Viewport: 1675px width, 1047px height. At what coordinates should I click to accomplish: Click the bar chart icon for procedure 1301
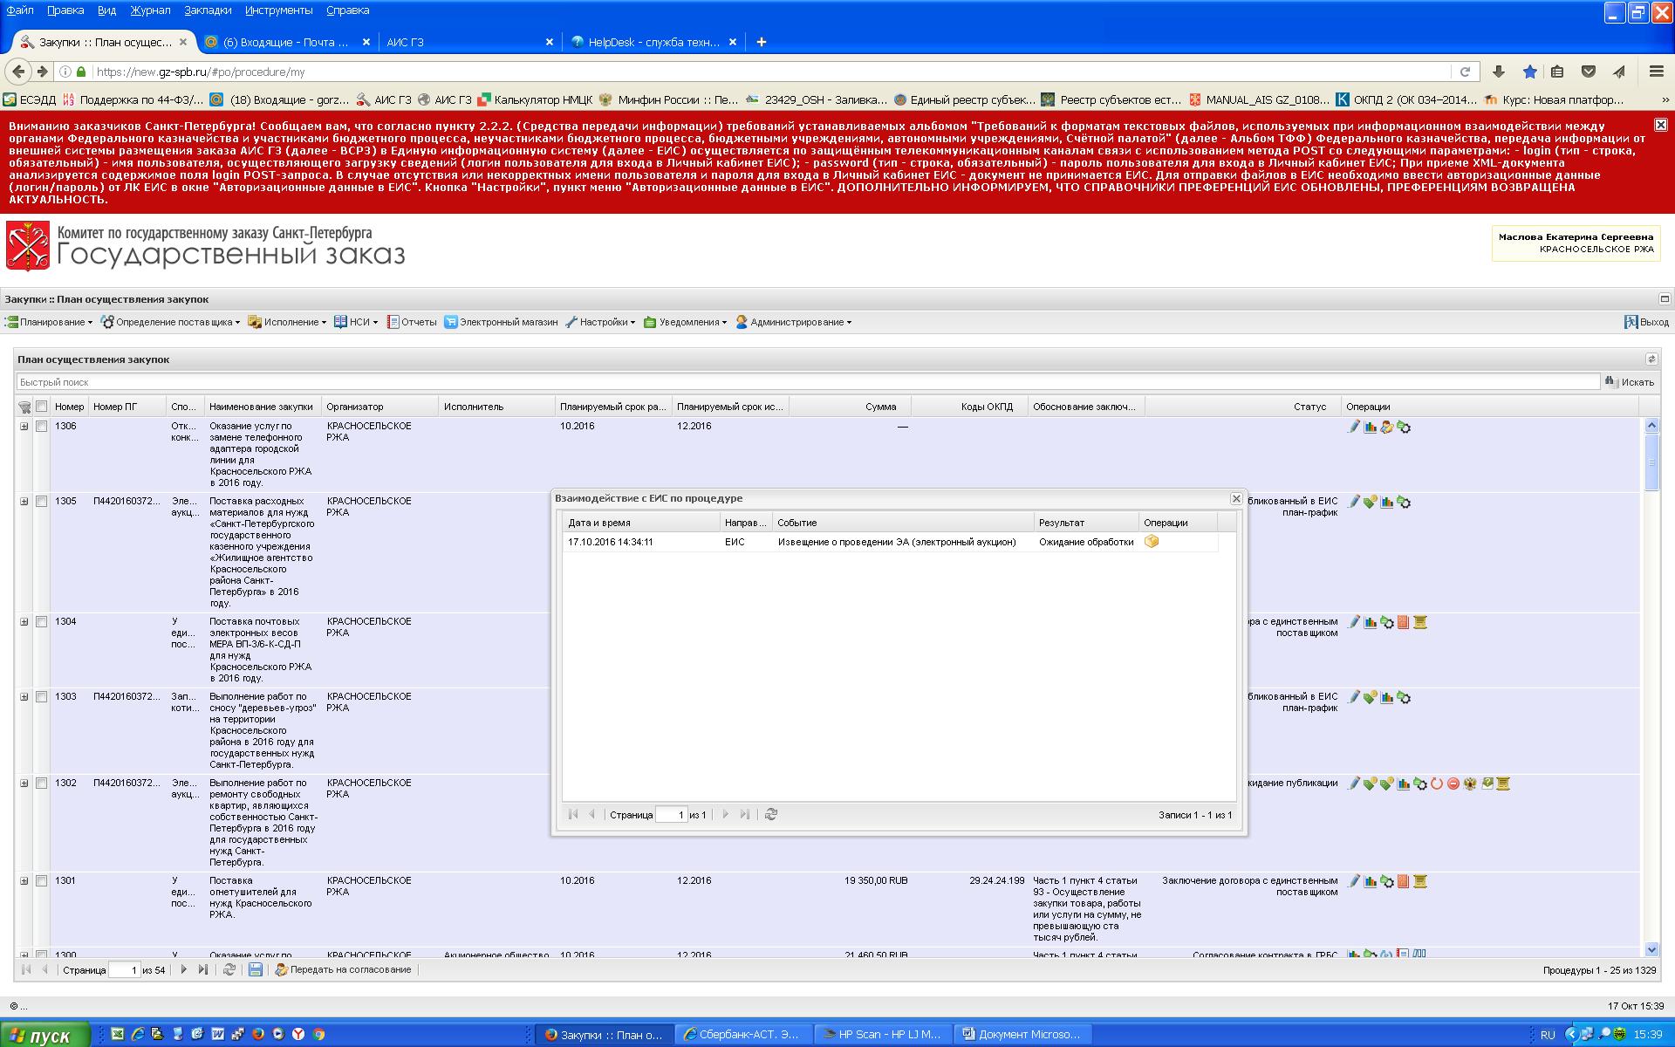(1371, 881)
